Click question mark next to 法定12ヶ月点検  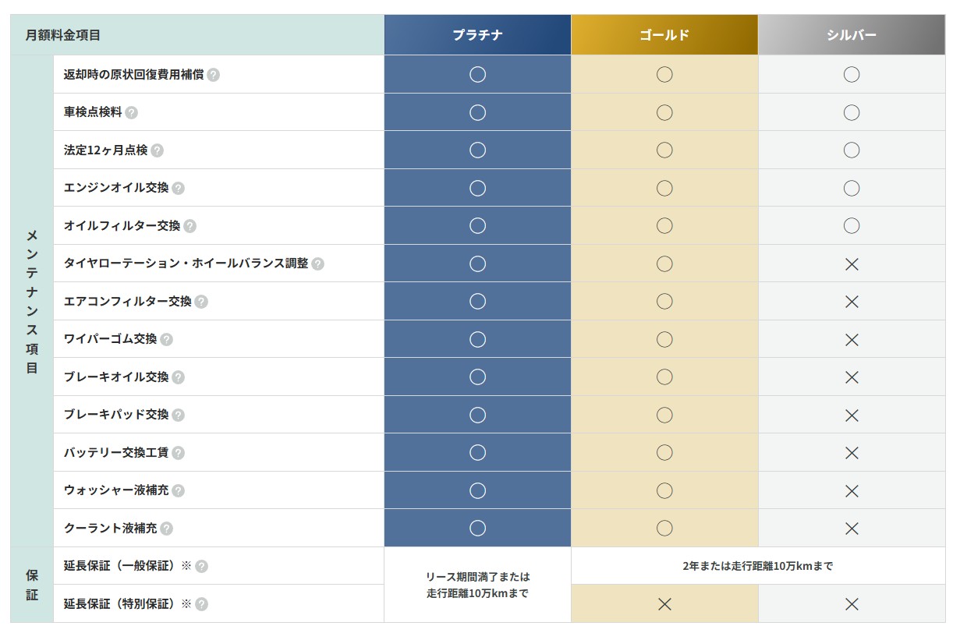click(158, 150)
